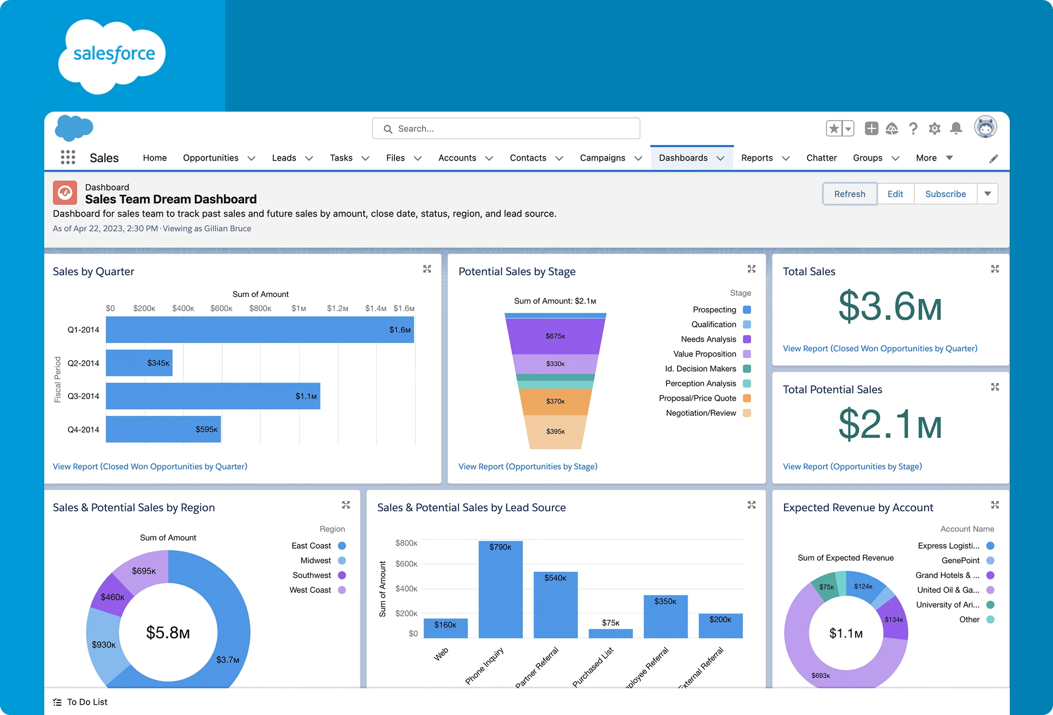Switch to the Opportunities tab
The image size is (1053, 715).
pos(211,158)
